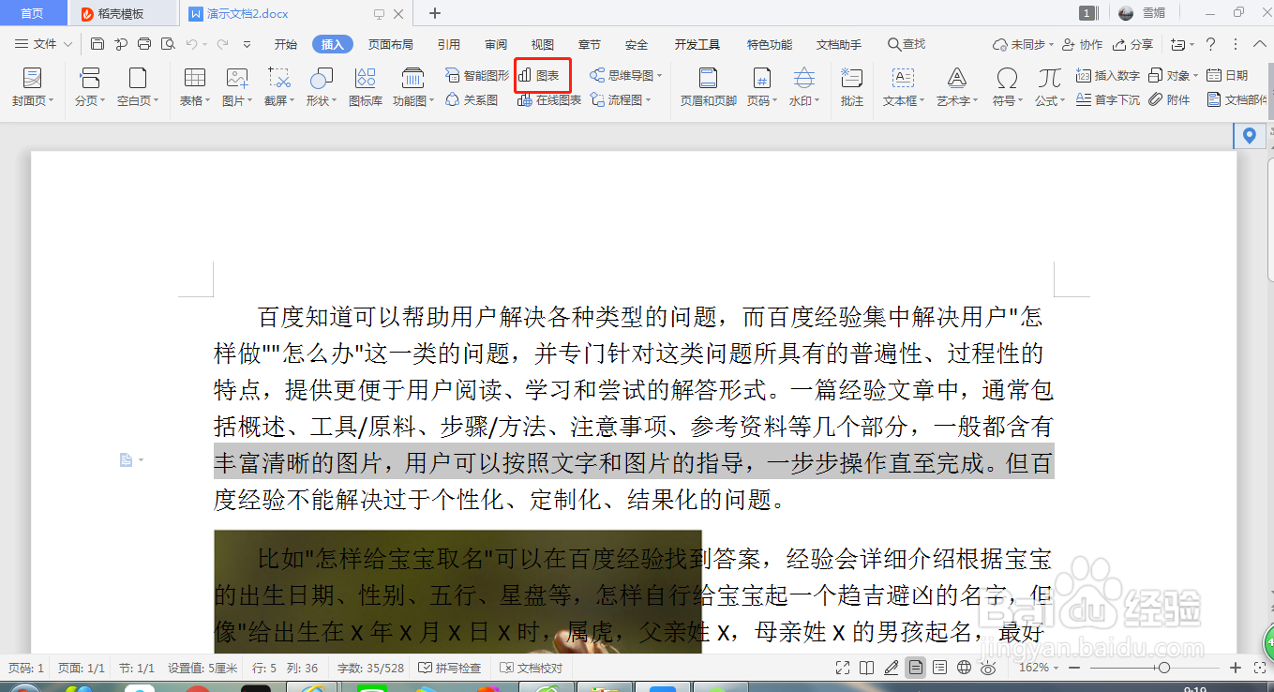Switch to writing mode pen icon in status bar
Viewport: 1274px width, 692px height.
coord(892,668)
